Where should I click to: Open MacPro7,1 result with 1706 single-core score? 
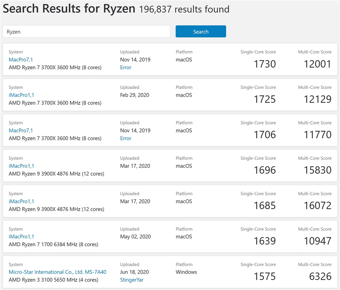click(21, 130)
